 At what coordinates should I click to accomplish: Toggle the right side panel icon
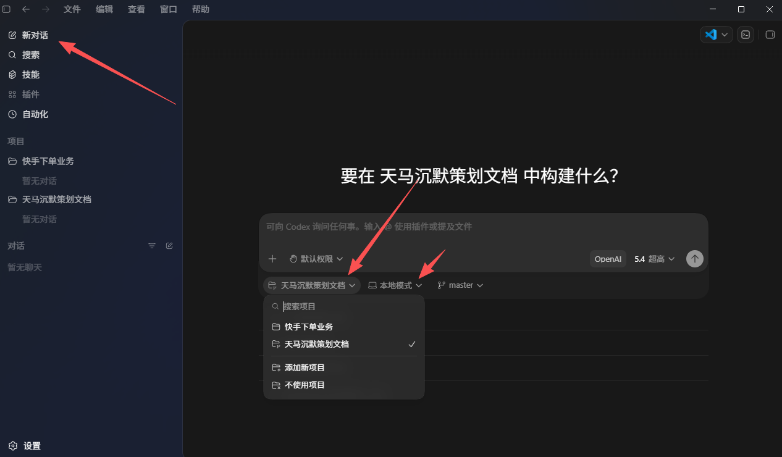point(770,35)
